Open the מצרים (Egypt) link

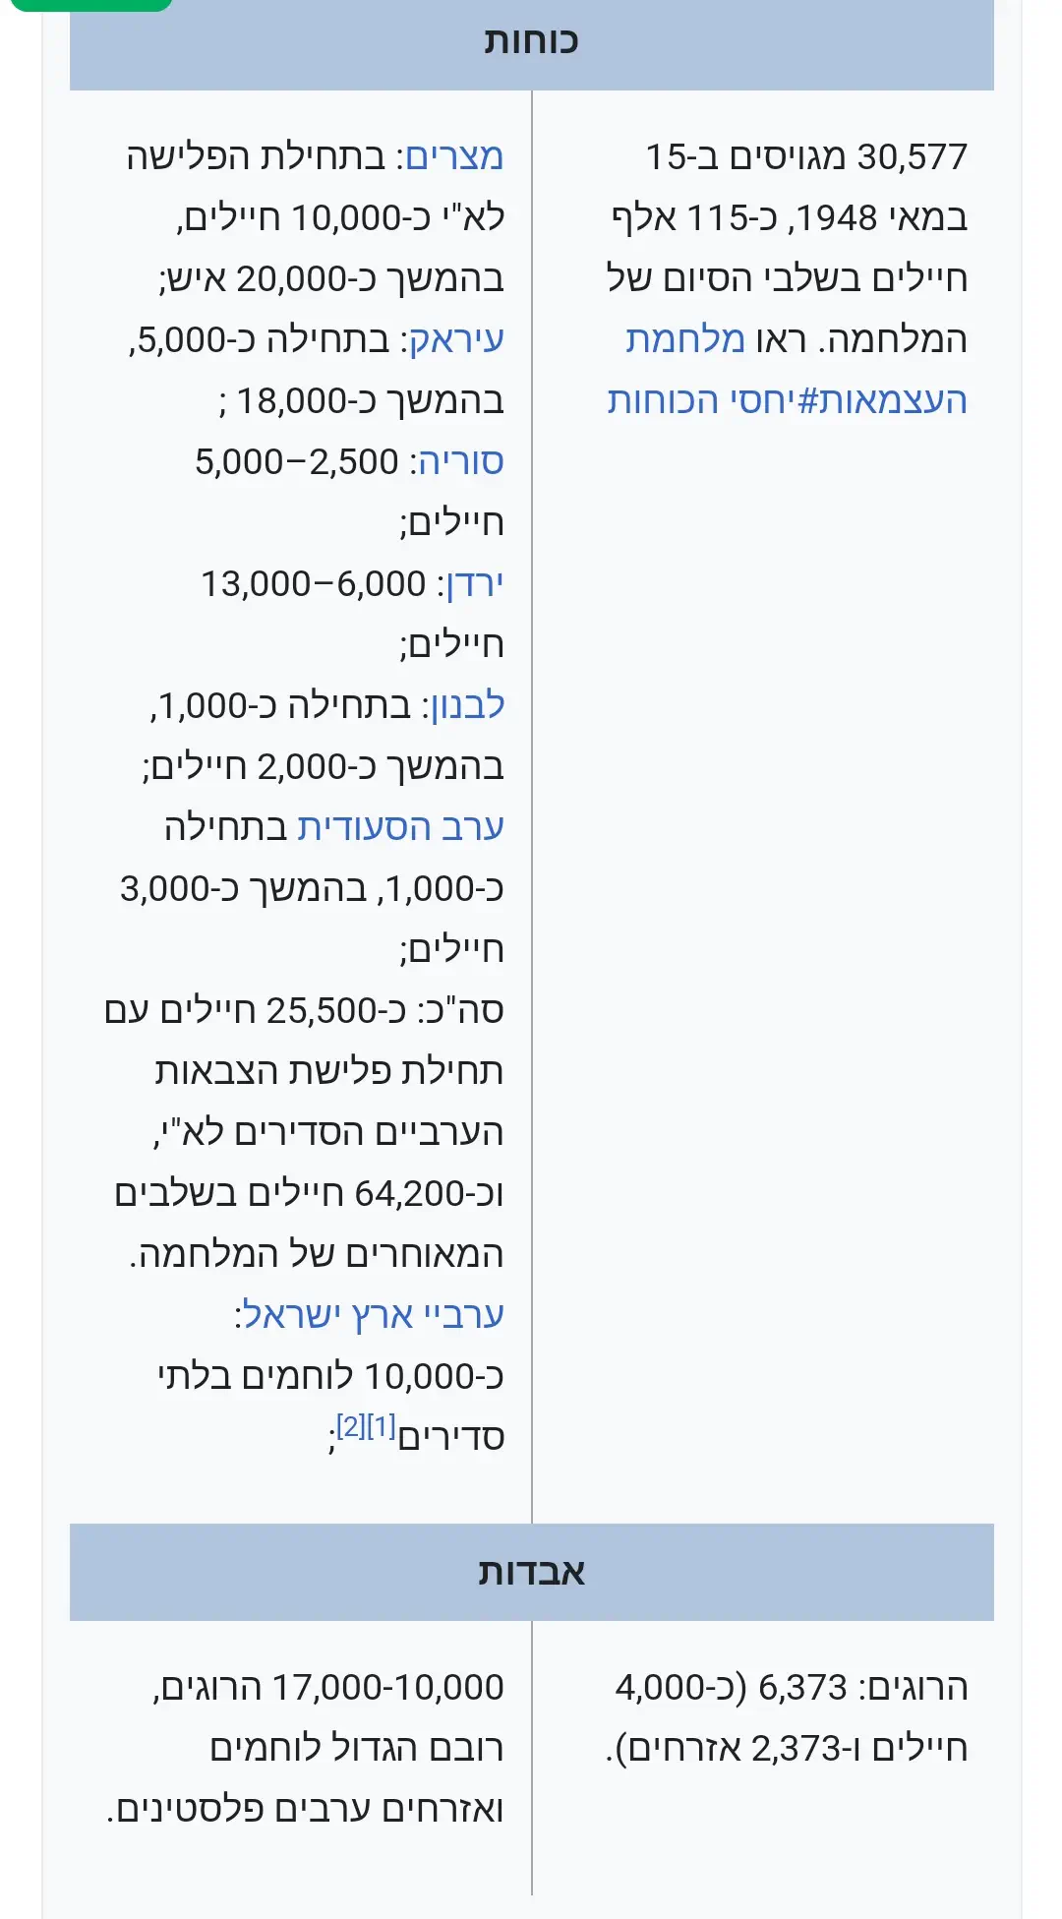(453, 157)
